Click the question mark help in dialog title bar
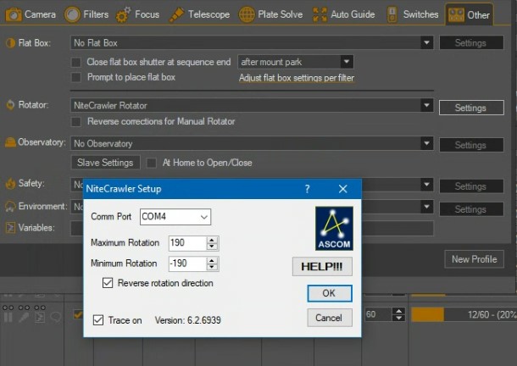 coord(307,189)
